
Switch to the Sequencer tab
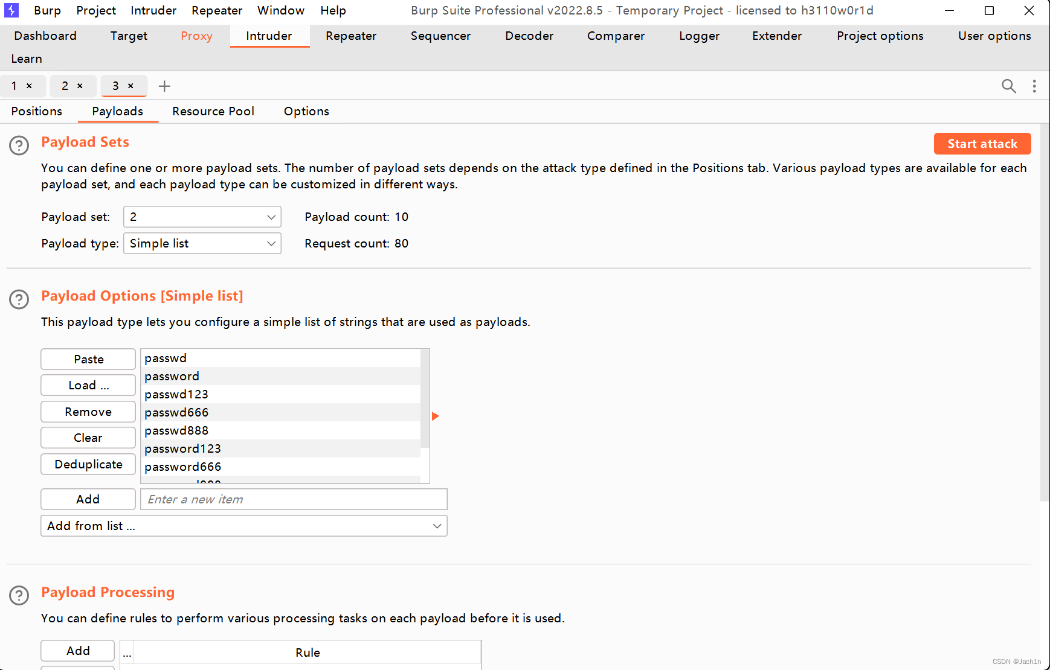coord(440,36)
